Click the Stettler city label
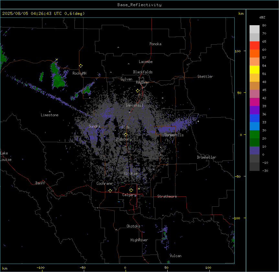The height and width of the screenshot is (272, 279). click(205, 77)
